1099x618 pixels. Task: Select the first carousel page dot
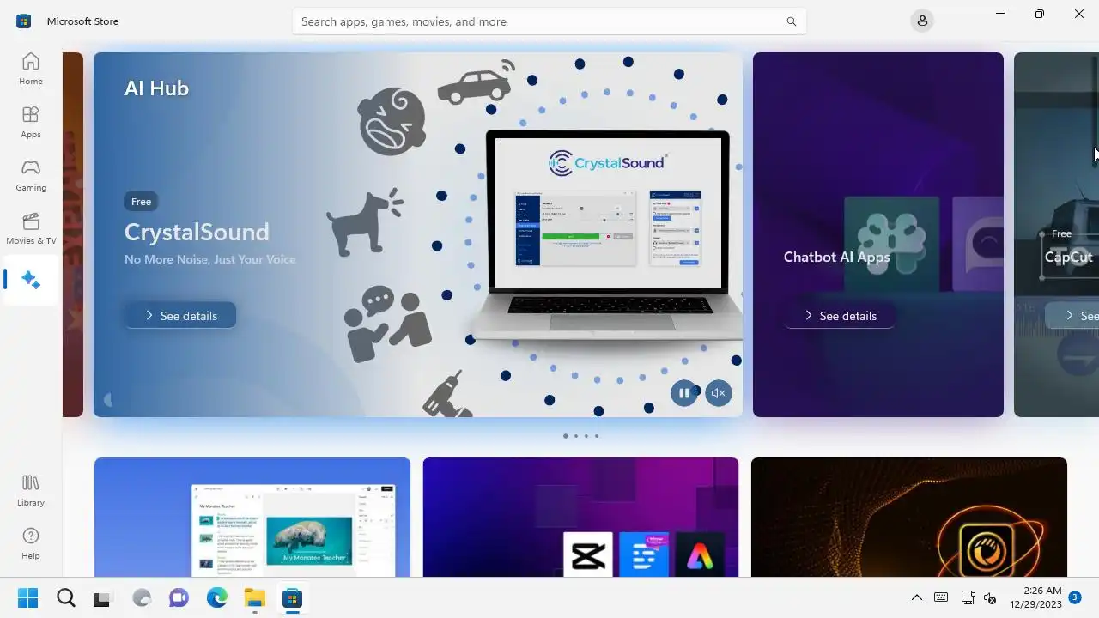[x=565, y=436]
